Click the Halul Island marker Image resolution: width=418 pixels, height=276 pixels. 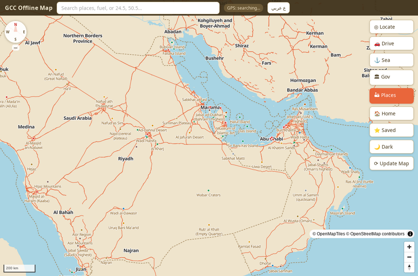(x=240, y=117)
